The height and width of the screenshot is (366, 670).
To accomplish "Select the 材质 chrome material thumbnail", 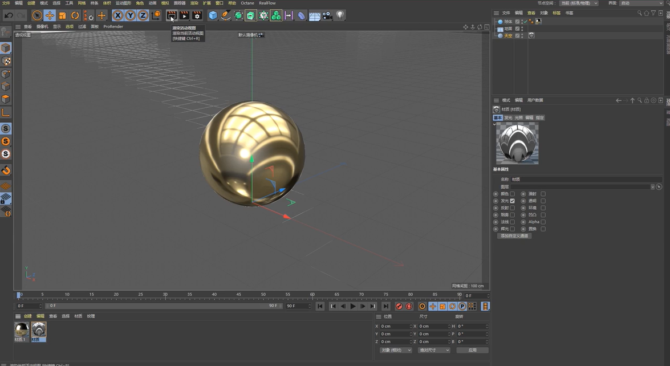I will tap(38, 330).
